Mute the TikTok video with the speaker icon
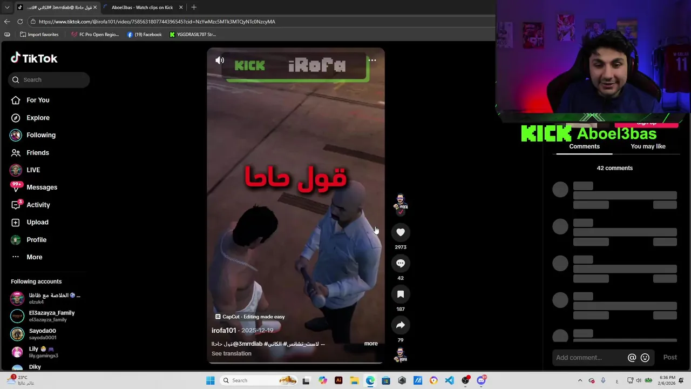Viewport: 691px width, 389px height. [x=220, y=60]
